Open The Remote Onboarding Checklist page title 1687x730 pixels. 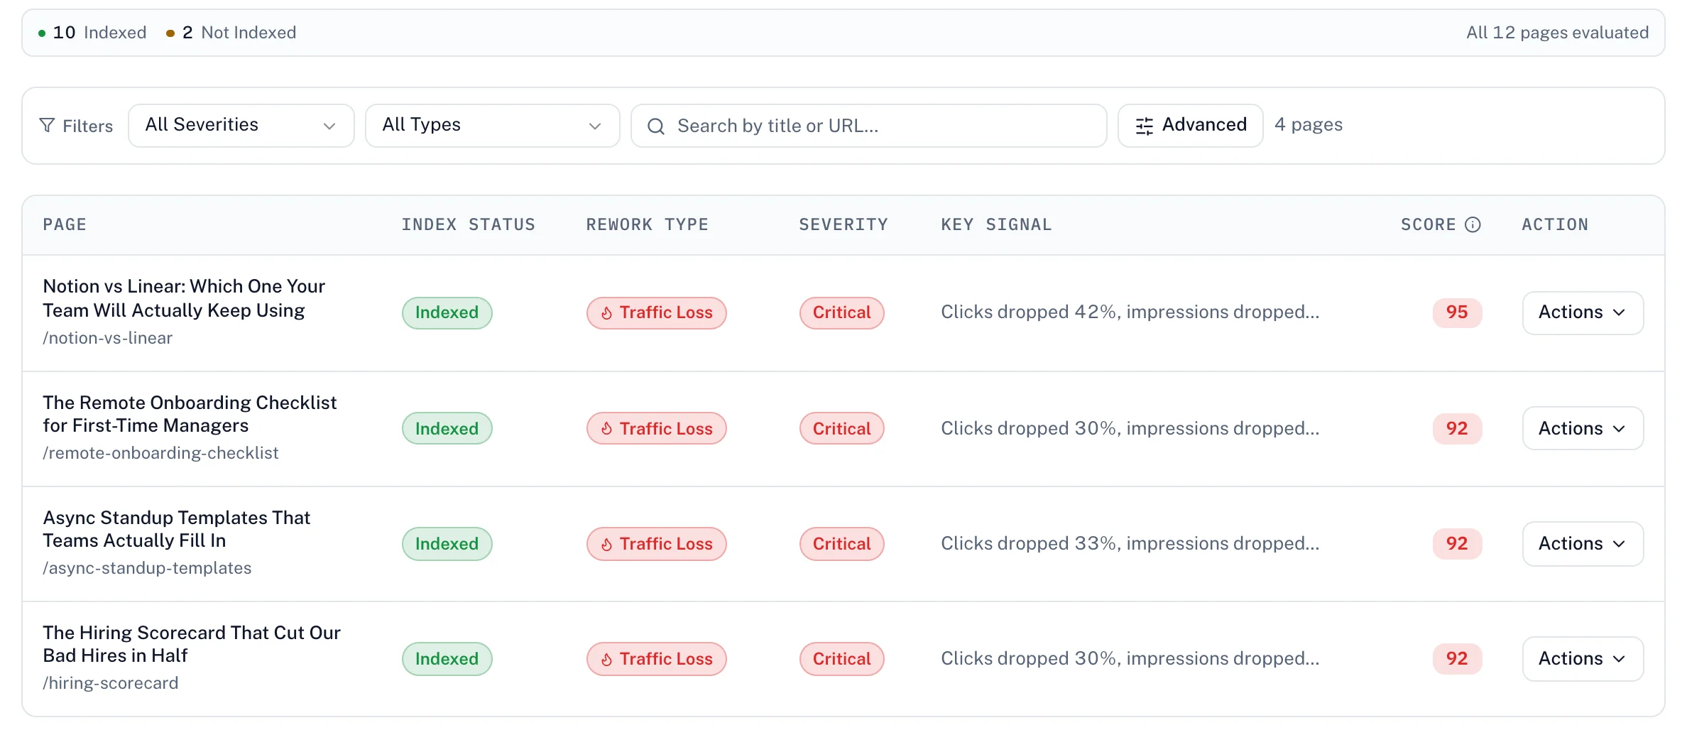(190, 414)
